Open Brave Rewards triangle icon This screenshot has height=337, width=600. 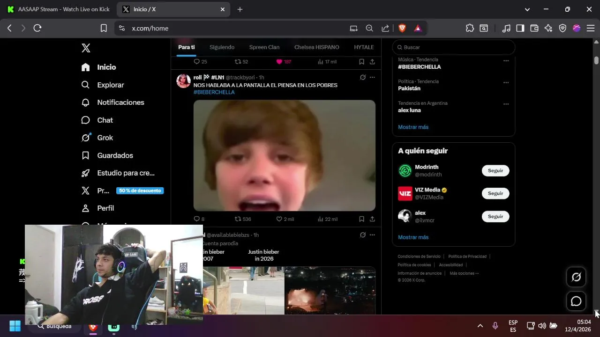pos(418,28)
